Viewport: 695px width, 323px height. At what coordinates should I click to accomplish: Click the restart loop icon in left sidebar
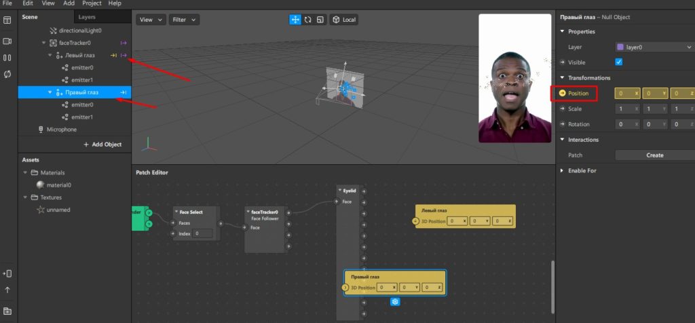coord(7,73)
